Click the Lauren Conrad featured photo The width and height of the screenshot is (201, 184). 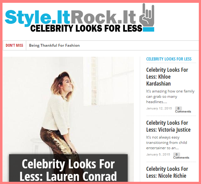pyautogui.click(x=68, y=106)
